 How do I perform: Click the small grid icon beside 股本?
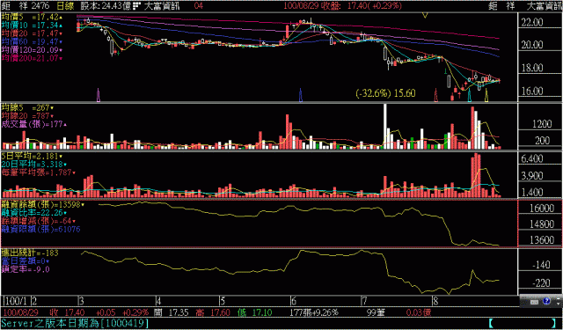(136, 6)
